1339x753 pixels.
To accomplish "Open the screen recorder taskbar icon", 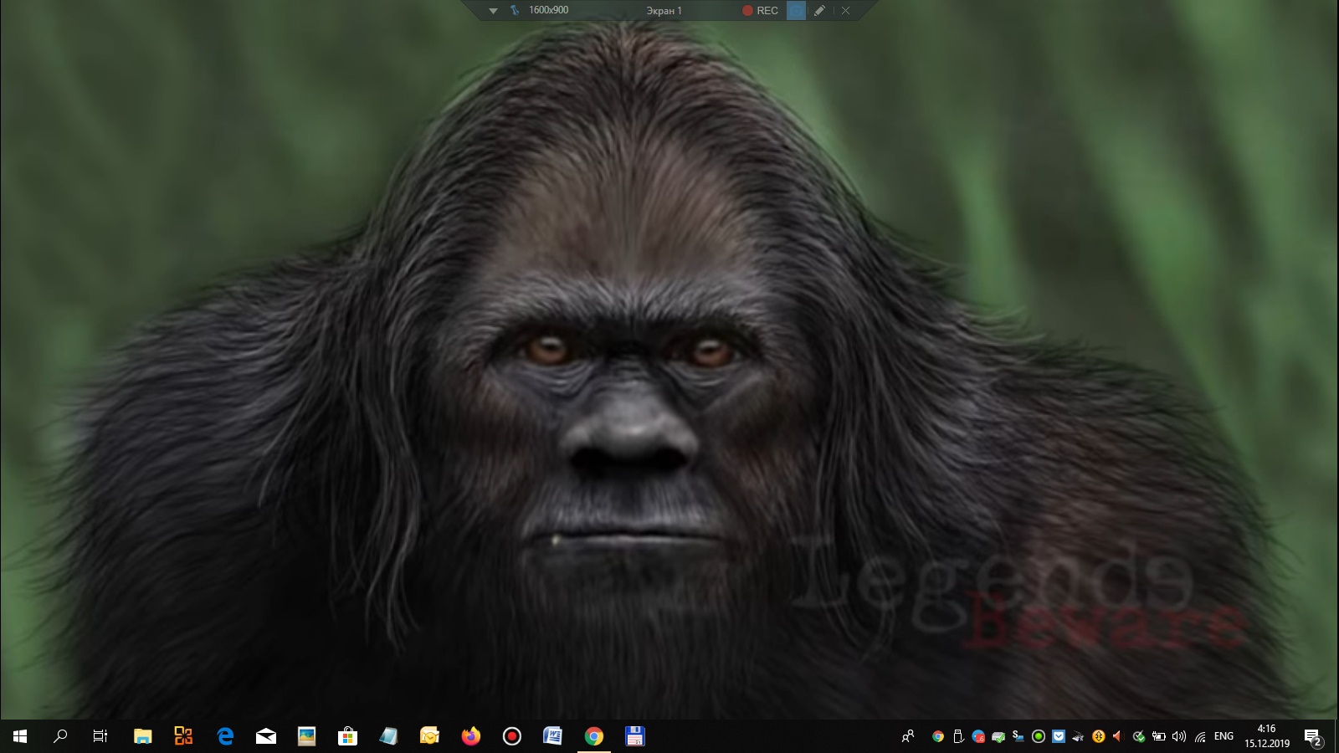I will 512,736.
